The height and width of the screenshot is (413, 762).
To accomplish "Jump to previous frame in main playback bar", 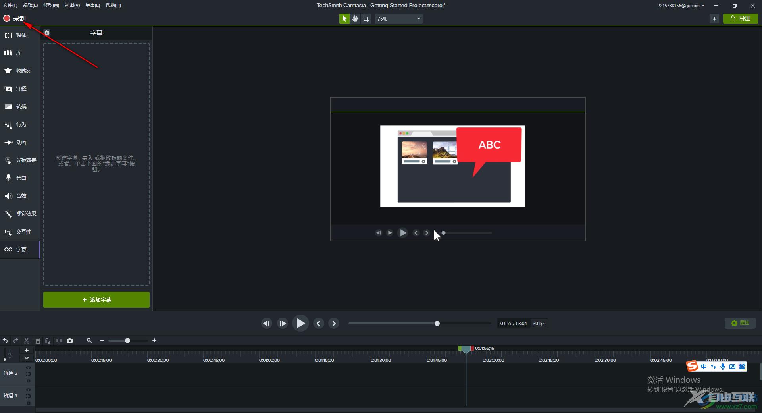I will coord(267,323).
